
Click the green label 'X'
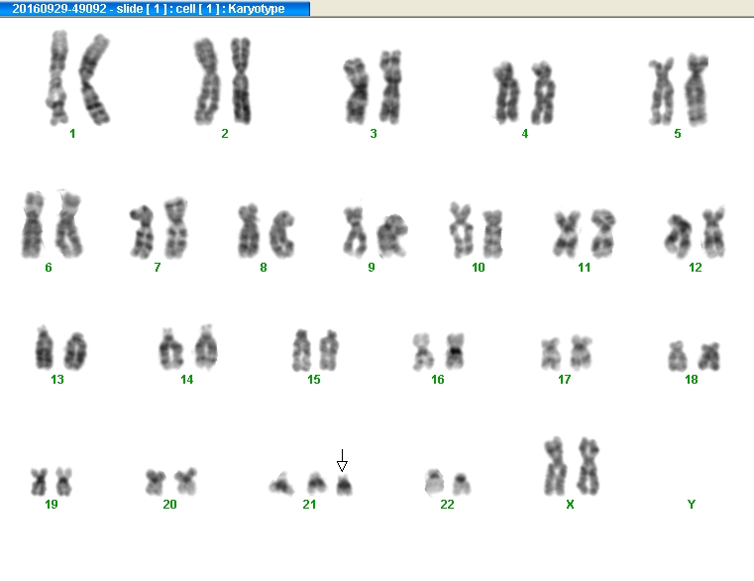(x=570, y=505)
